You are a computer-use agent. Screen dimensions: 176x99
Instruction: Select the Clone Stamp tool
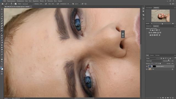coord(2,35)
